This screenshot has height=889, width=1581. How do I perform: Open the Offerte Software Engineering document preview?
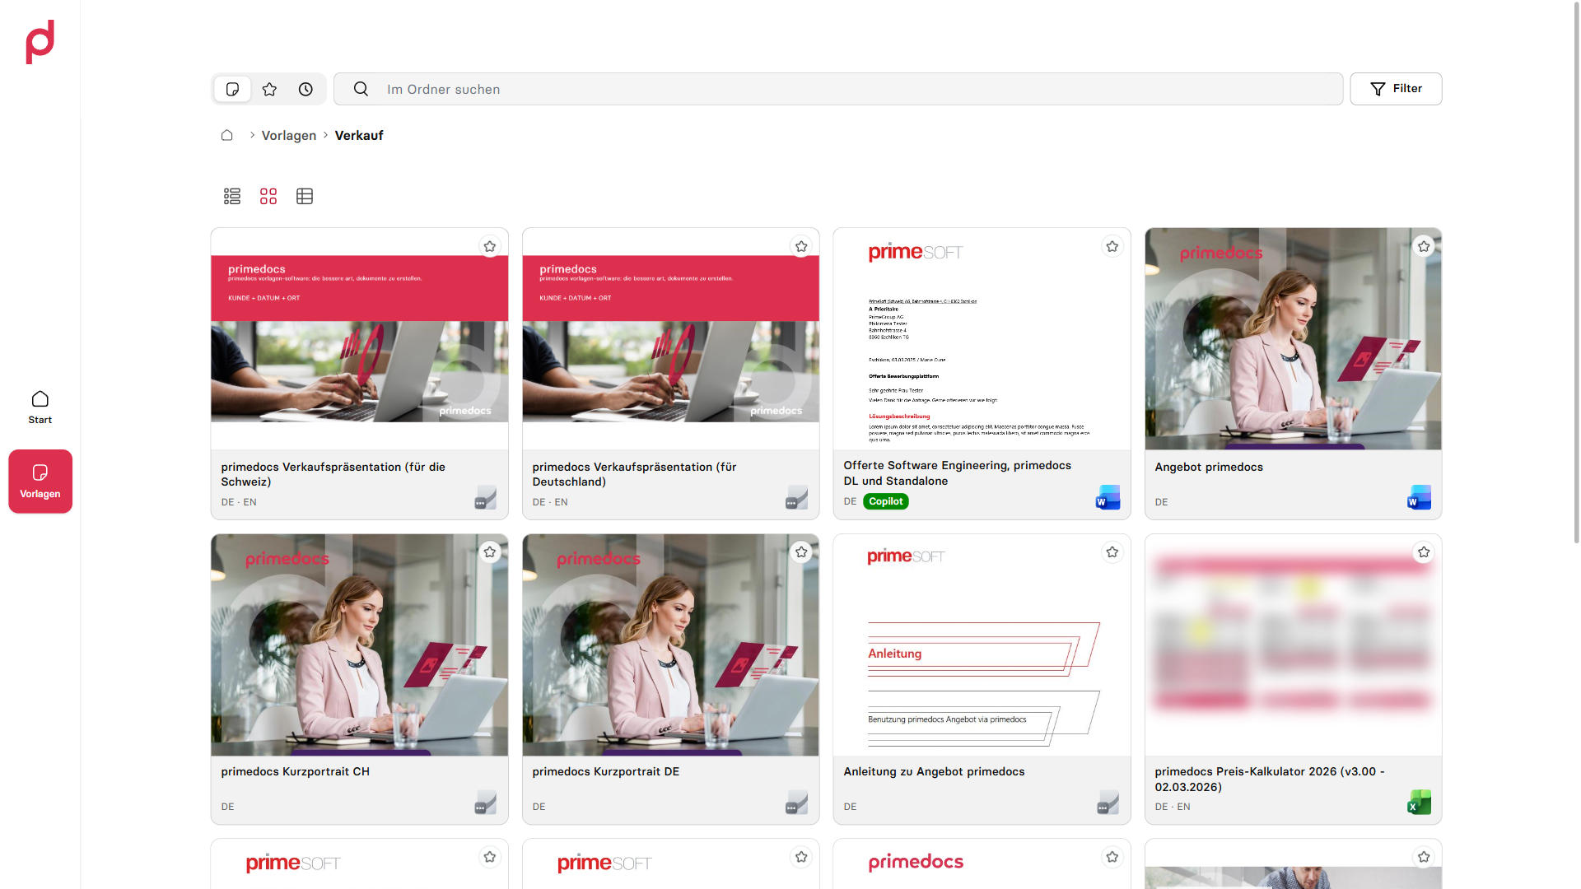pyautogui.click(x=982, y=339)
